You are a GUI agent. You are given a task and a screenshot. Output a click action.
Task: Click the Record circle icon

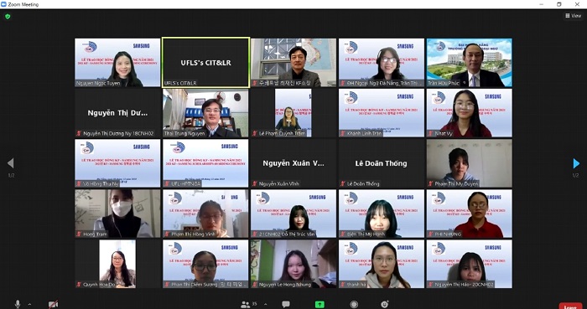coord(353,305)
